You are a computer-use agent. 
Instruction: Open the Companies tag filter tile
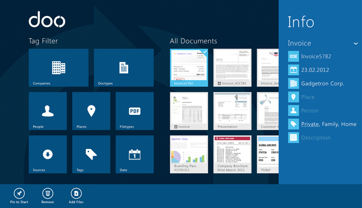pos(59,67)
